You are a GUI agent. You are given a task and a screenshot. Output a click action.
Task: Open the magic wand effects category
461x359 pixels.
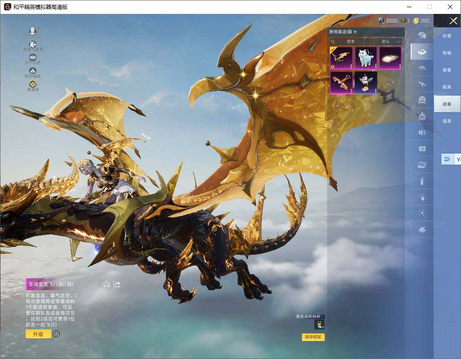point(422,213)
